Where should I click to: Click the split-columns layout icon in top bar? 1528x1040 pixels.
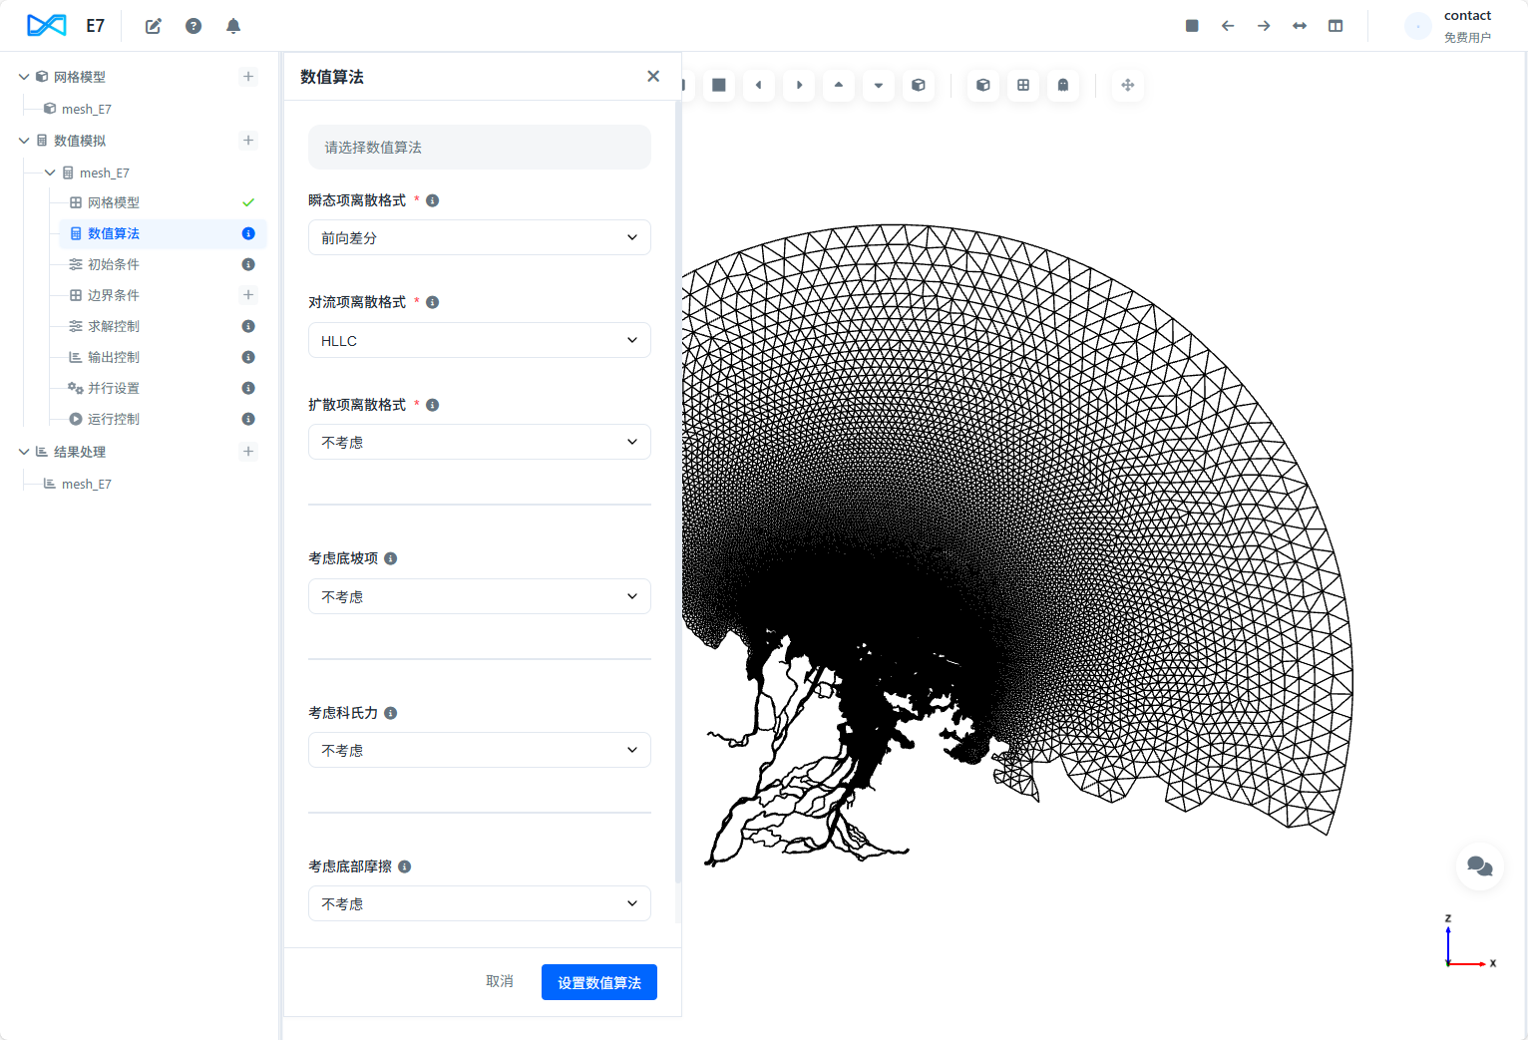[1336, 26]
